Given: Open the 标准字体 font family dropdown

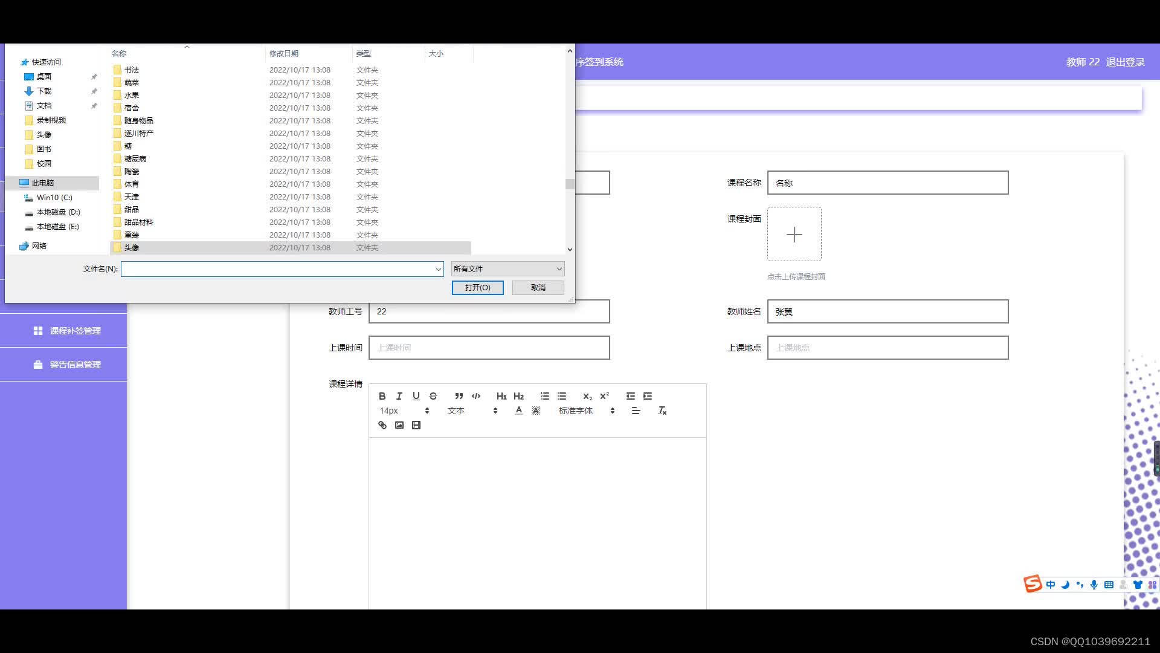Looking at the screenshot, I should click(586, 411).
